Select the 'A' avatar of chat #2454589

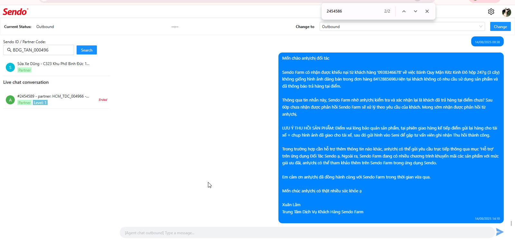point(10,100)
